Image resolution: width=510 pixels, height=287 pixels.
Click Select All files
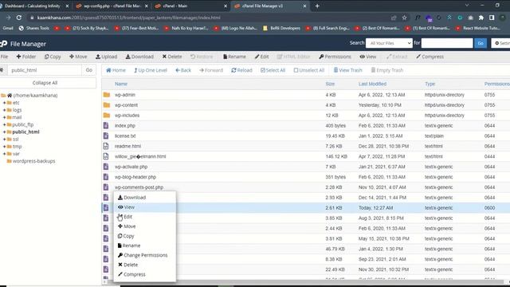[x=273, y=70]
